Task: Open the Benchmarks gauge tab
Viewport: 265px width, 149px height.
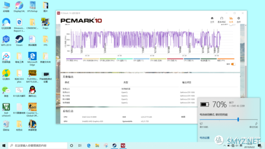Action: pos(222,20)
